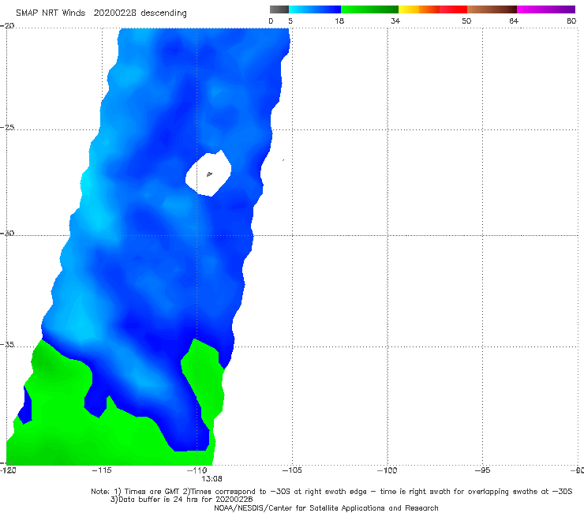
Task: Click colorbar label 34
Action: click(x=395, y=21)
